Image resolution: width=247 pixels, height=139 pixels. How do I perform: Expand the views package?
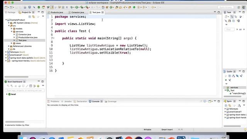pos(12,43)
